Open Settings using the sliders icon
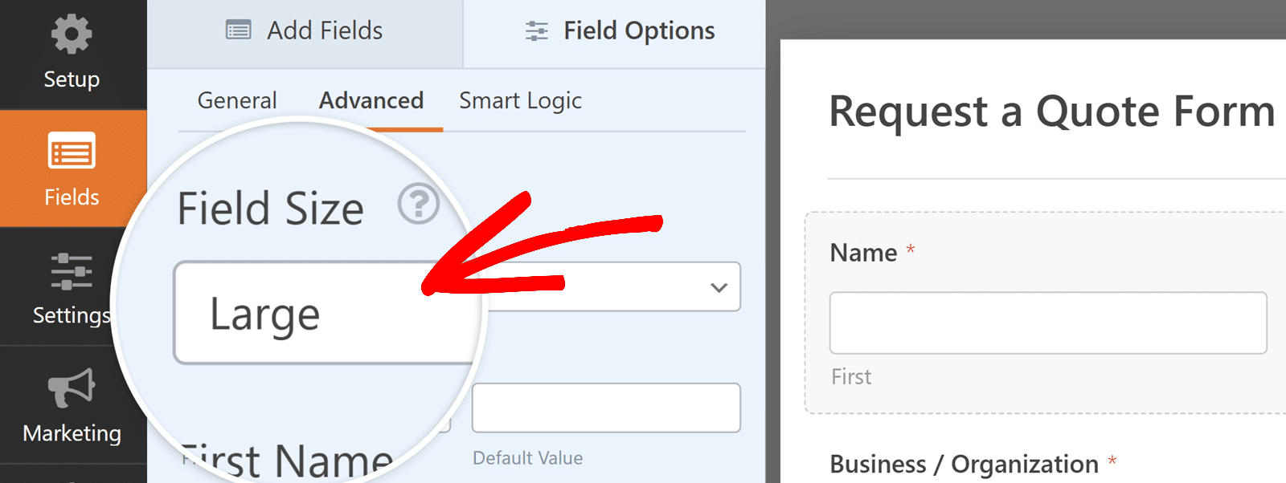 pos(71,271)
